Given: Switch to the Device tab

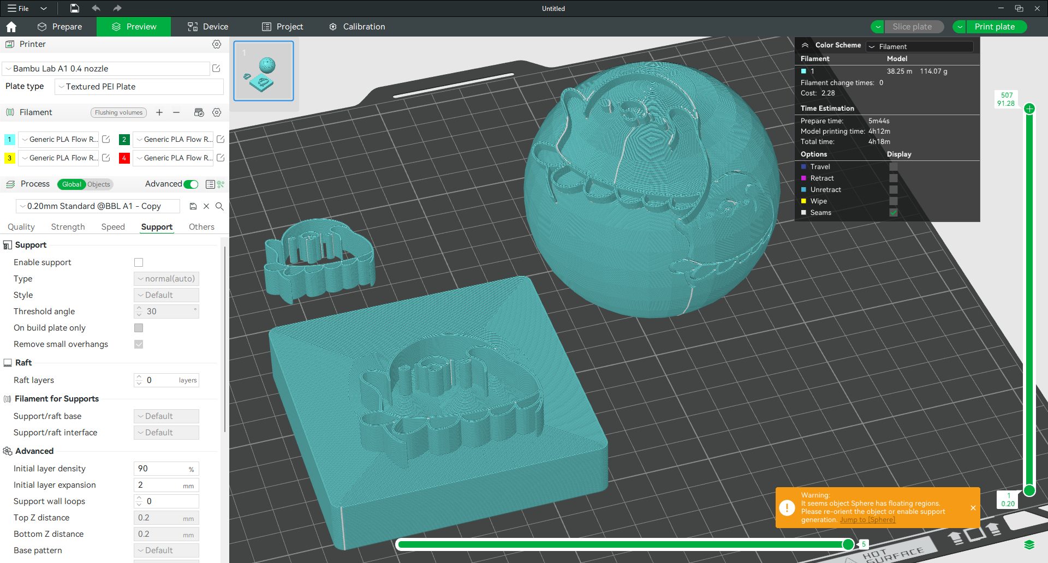Looking at the screenshot, I should pos(208,27).
